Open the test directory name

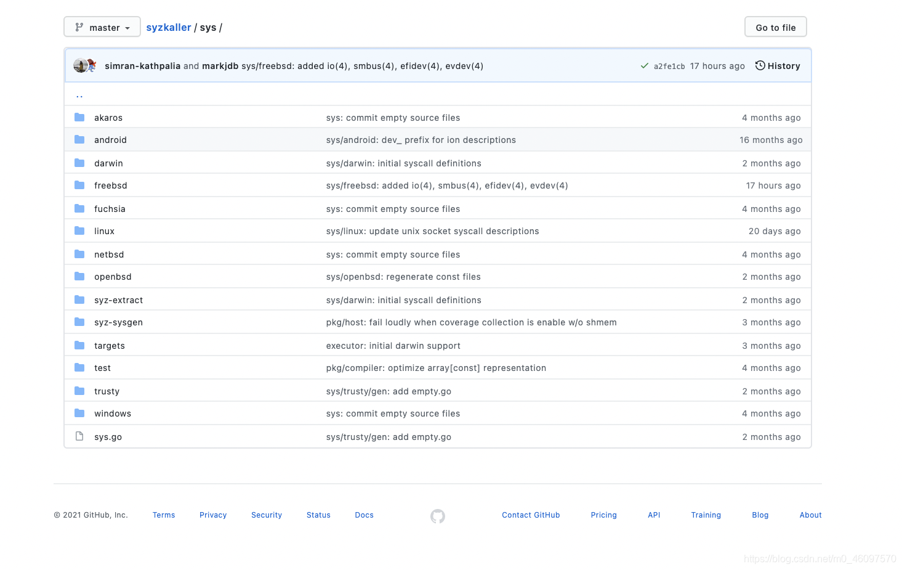pos(102,368)
